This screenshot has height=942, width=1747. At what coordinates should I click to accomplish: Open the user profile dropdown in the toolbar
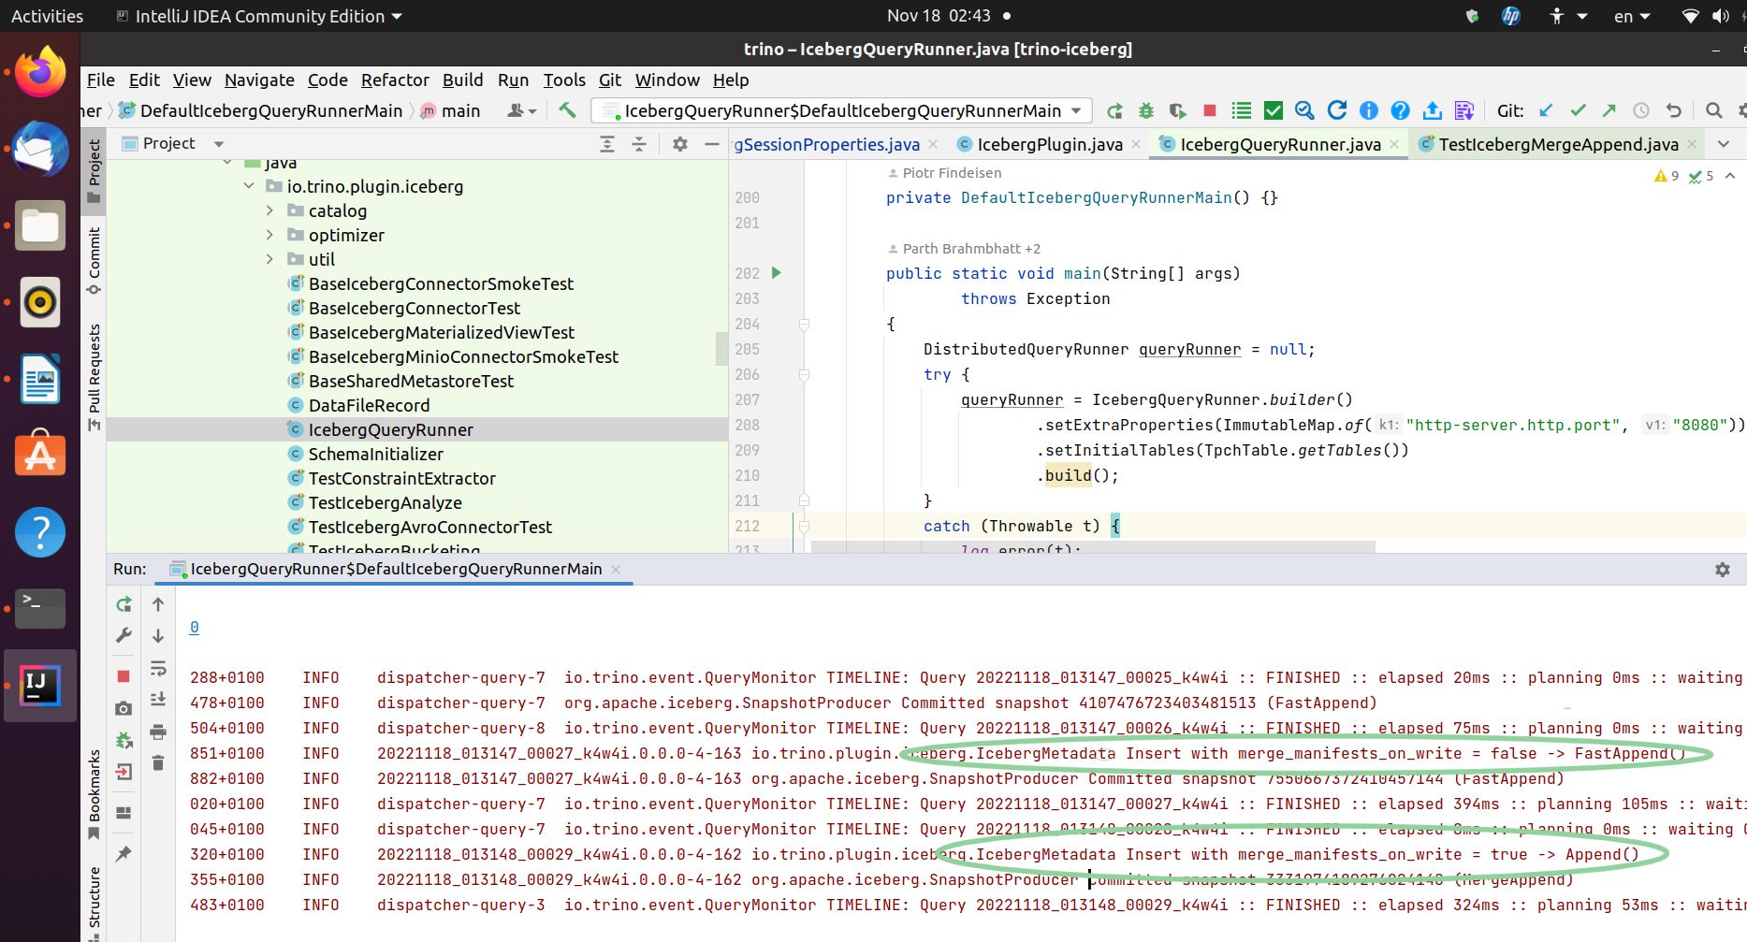click(x=521, y=110)
